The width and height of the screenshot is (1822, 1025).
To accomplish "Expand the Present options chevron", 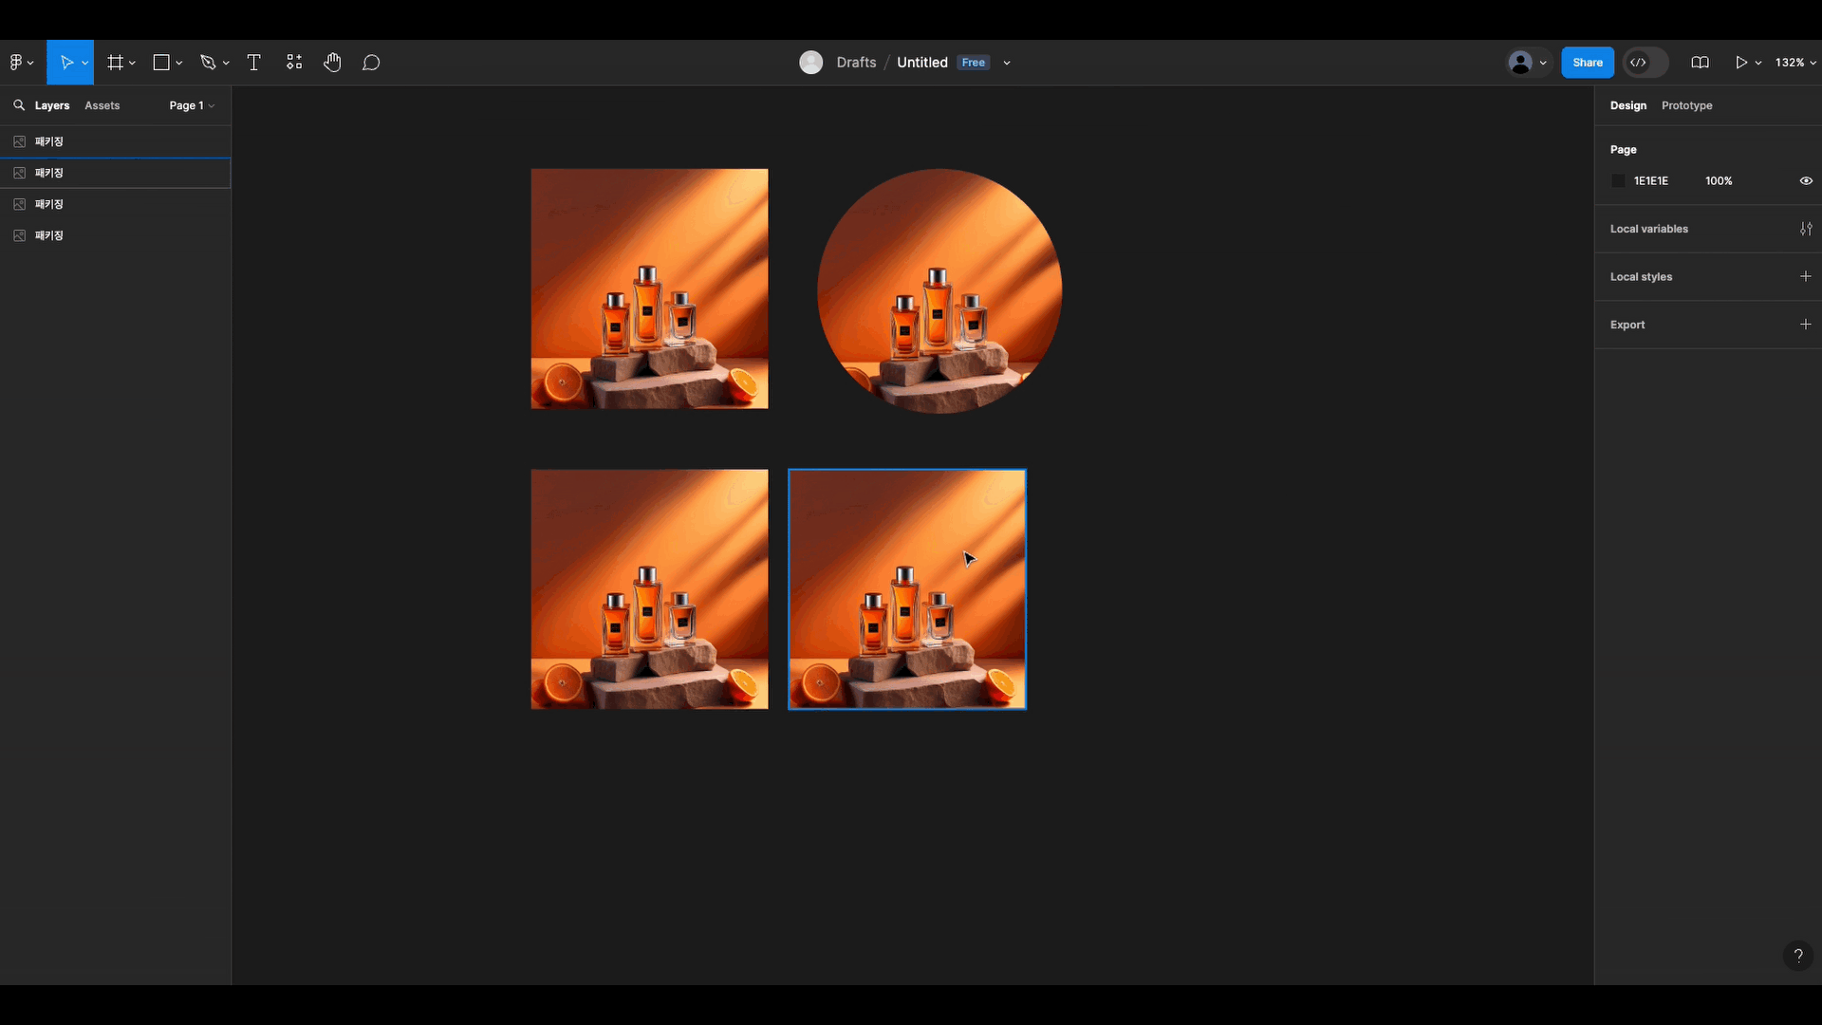I will (1758, 63).
